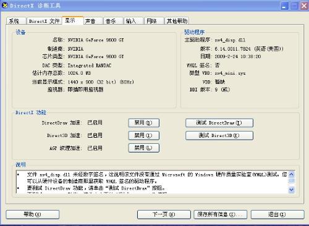309x226 pixels.
Task: Go to the 声音 tab
Action: pos(93,21)
